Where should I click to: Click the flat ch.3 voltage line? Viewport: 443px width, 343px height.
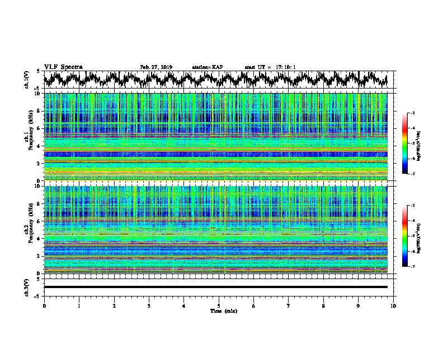(x=215, y=287)
